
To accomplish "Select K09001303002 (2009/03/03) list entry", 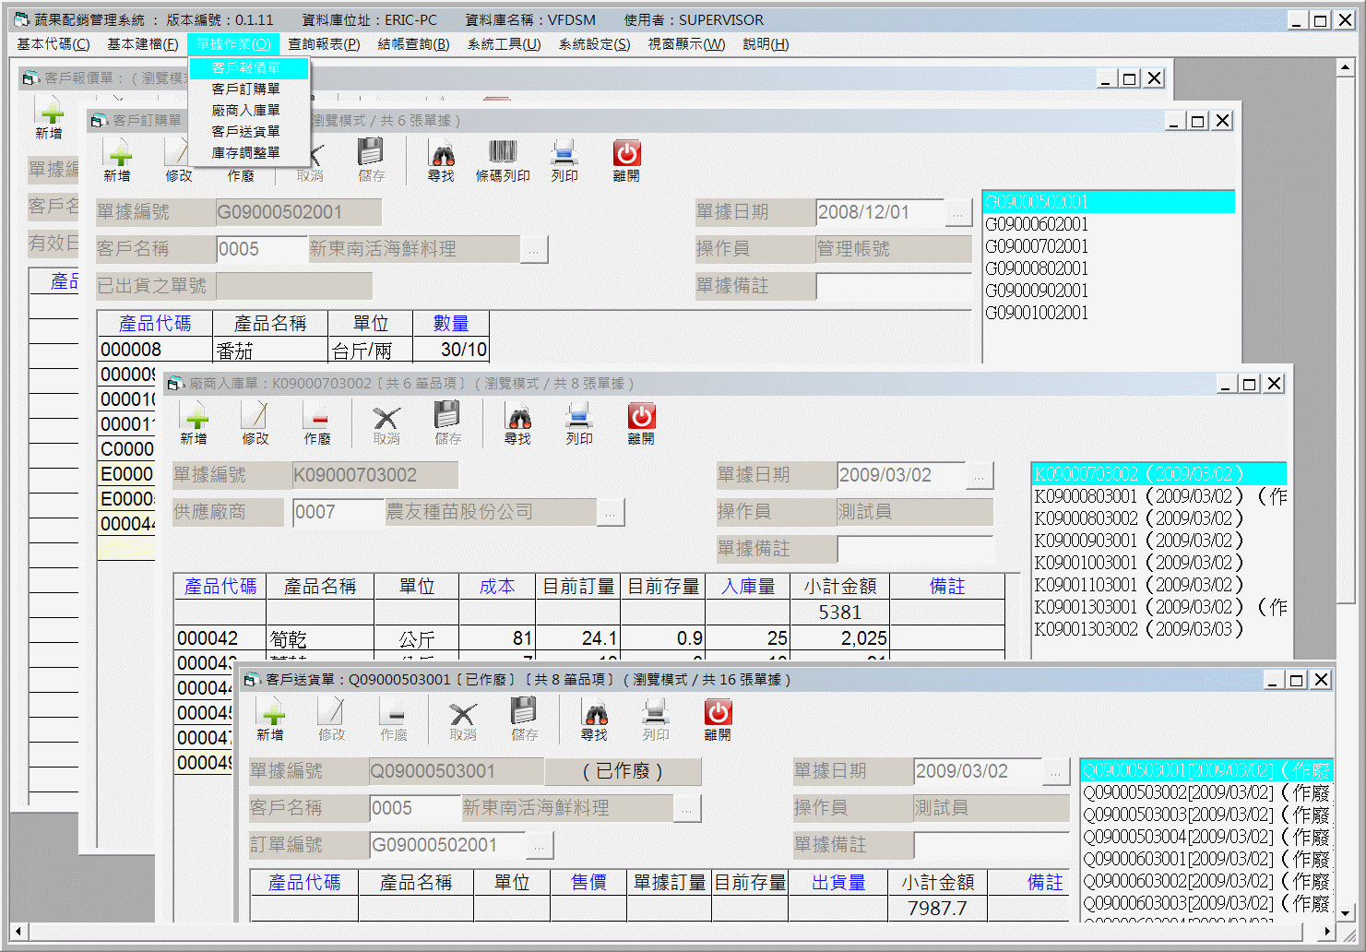I will tap(1138, 629).
